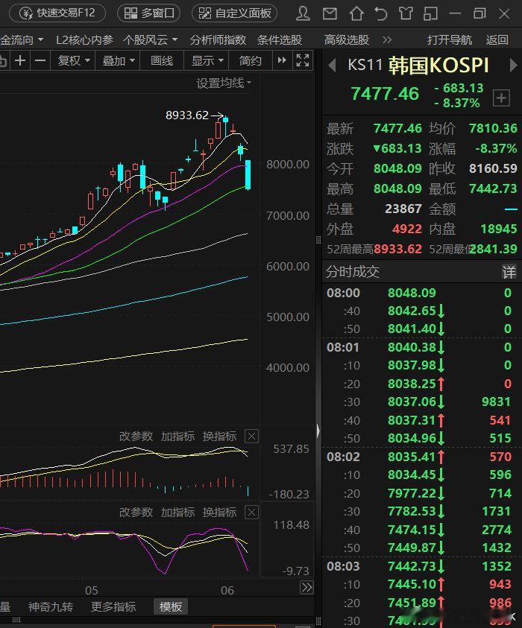The image size is (522, 628).
Task: Click the 8933.62 high price label on chart
Action: (187, 115)
